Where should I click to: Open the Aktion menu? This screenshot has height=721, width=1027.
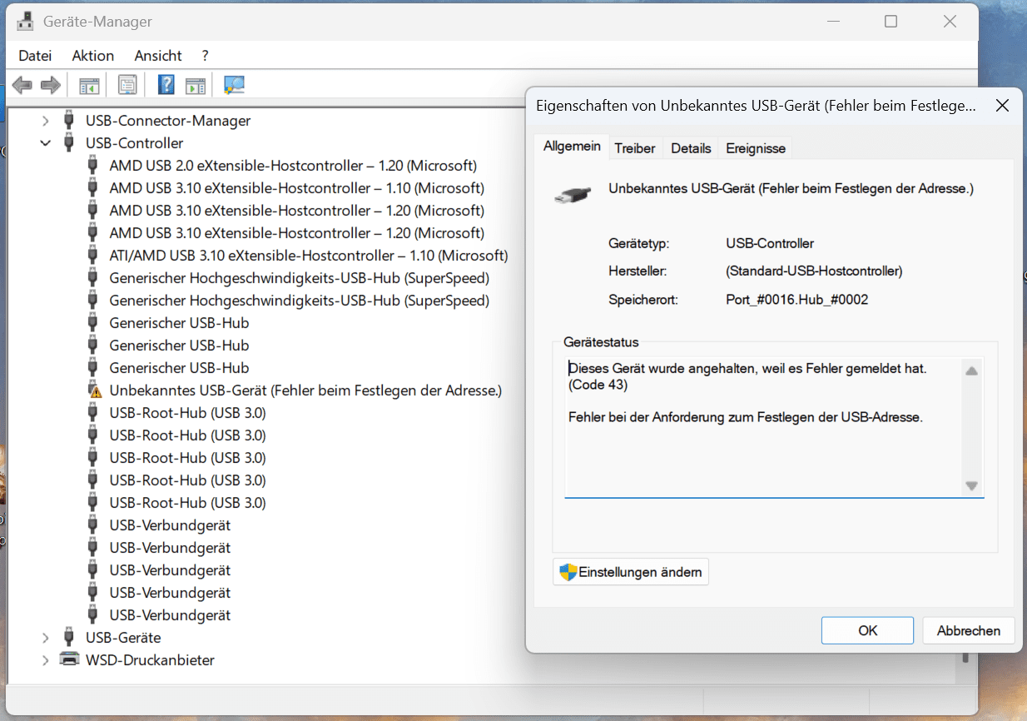[x=93, y=56]
